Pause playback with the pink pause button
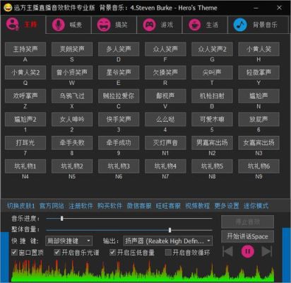This screenshot has height=283, width=291. (x=247, y=251)
